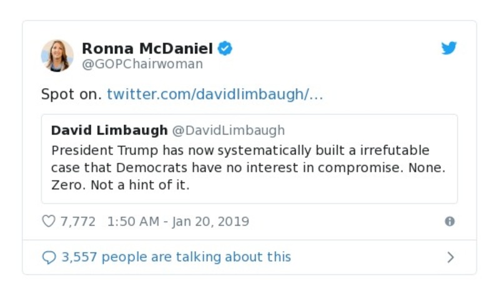
Task: Click the speech bubble reply icon
Action: pos(49,257)
